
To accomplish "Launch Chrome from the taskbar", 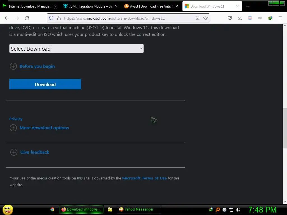I will pyautogui.click(x=52, y=209).
